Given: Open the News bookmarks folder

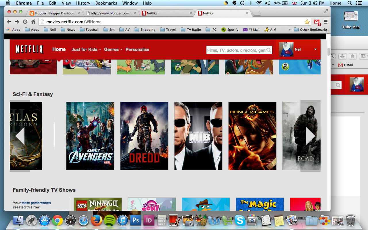Looking at the screenshot, I should pyautogui.click(x=68, y=30).
